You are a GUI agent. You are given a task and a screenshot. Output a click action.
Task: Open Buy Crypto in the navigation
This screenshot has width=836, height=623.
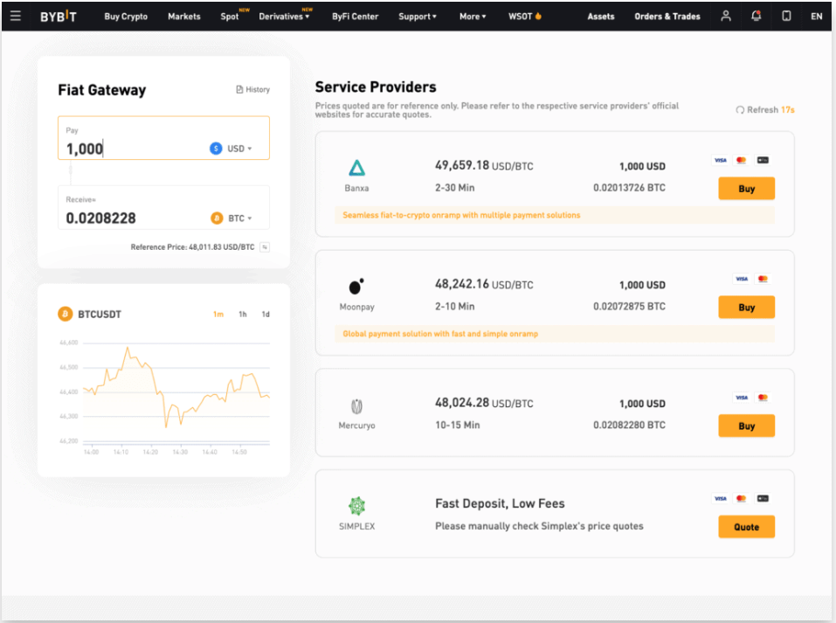click(126, 17)
